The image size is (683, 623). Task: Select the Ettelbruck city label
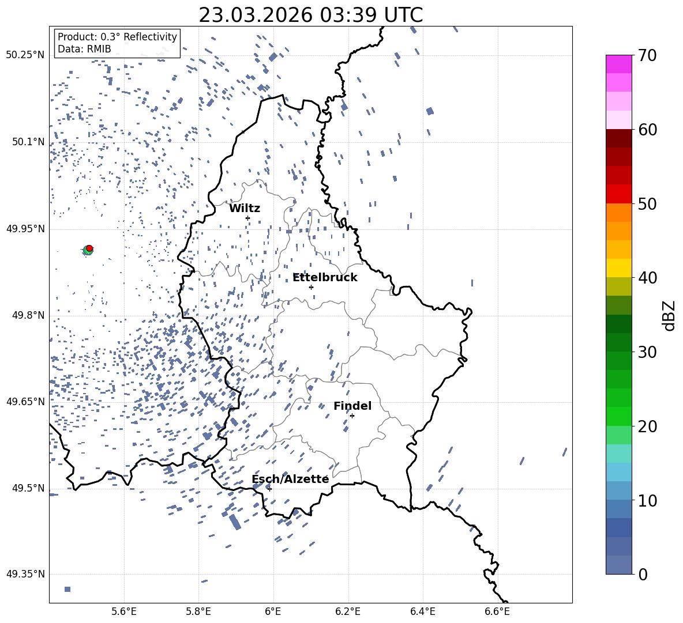point(325,278)
